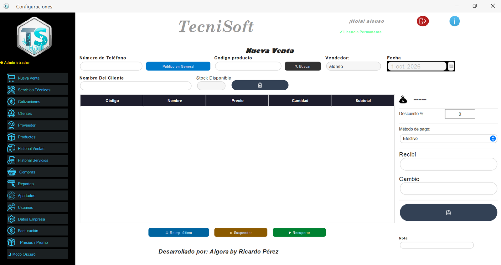Open Facturación section
Image resolution: width=501 pixels, height=265 pixels.
point(38,231)
